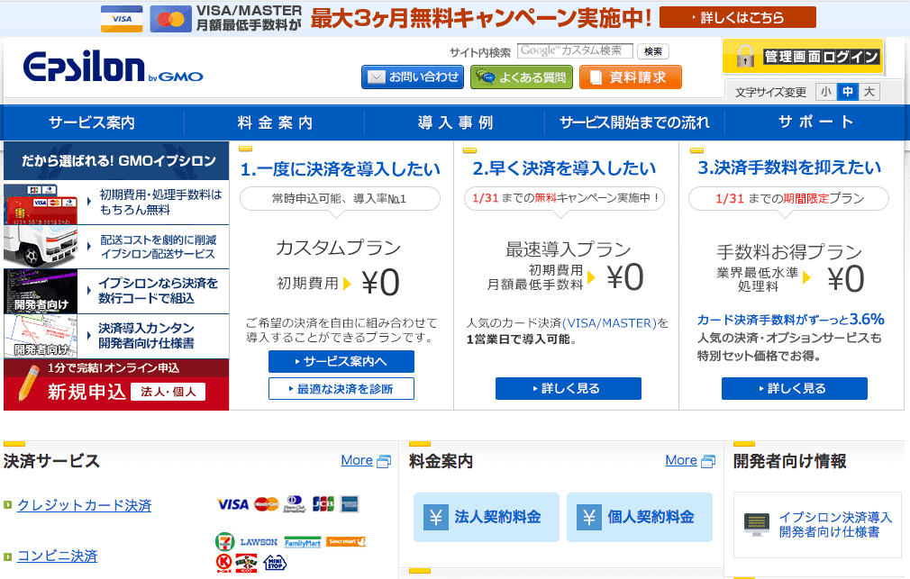Click the padlock icon on 管理画面ログイン
This screenshot has height=579, width=910.
[744, 56]
